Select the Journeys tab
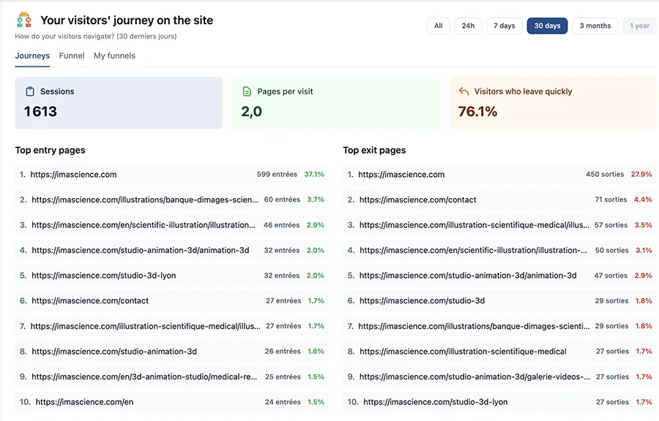This screenshot has height=421, width=659. 32,56
